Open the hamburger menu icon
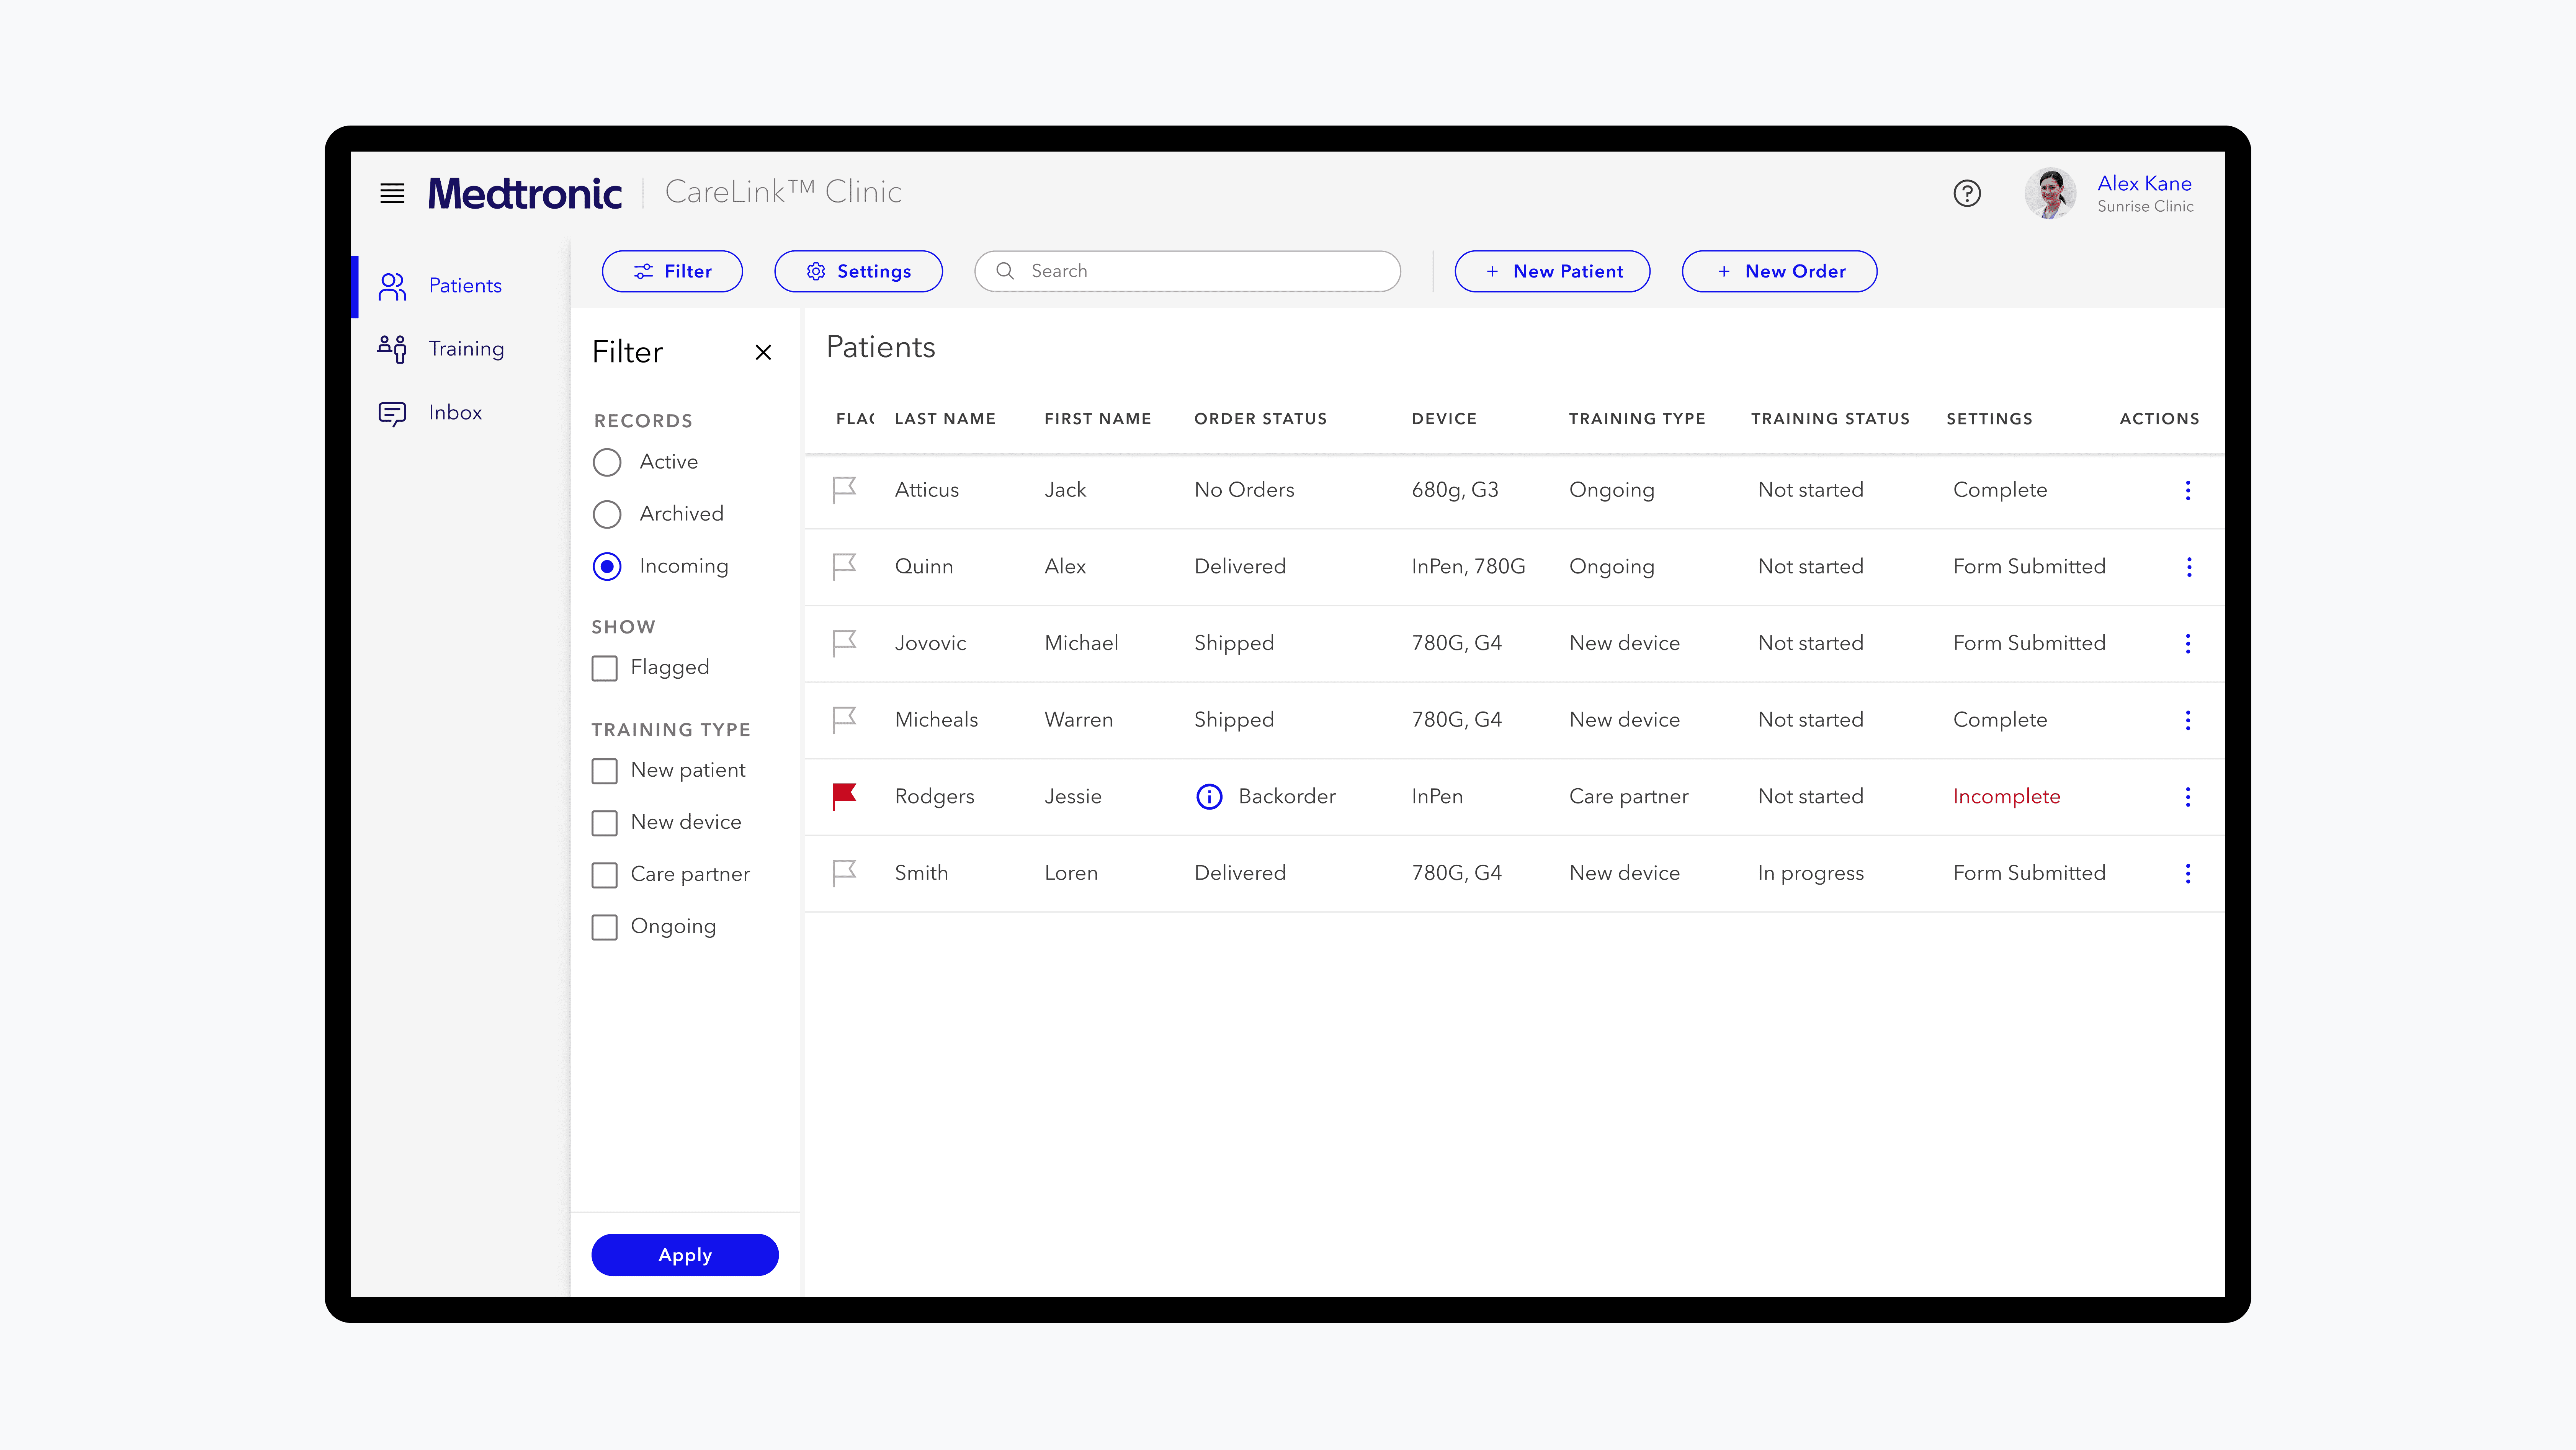The image size is (2576, 1450). 392,193
